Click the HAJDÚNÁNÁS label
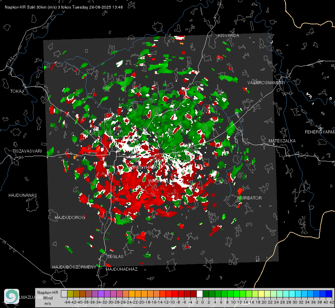This screenshot has width=335, height=308. pos(23,195)
